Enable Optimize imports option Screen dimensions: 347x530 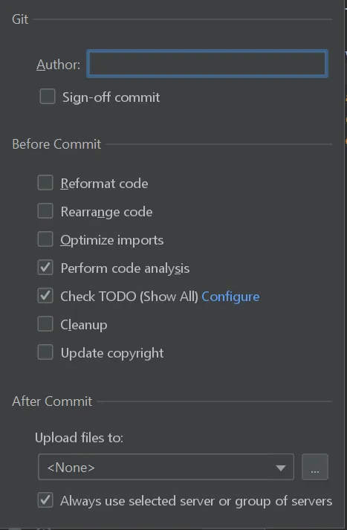coord(45,239)
